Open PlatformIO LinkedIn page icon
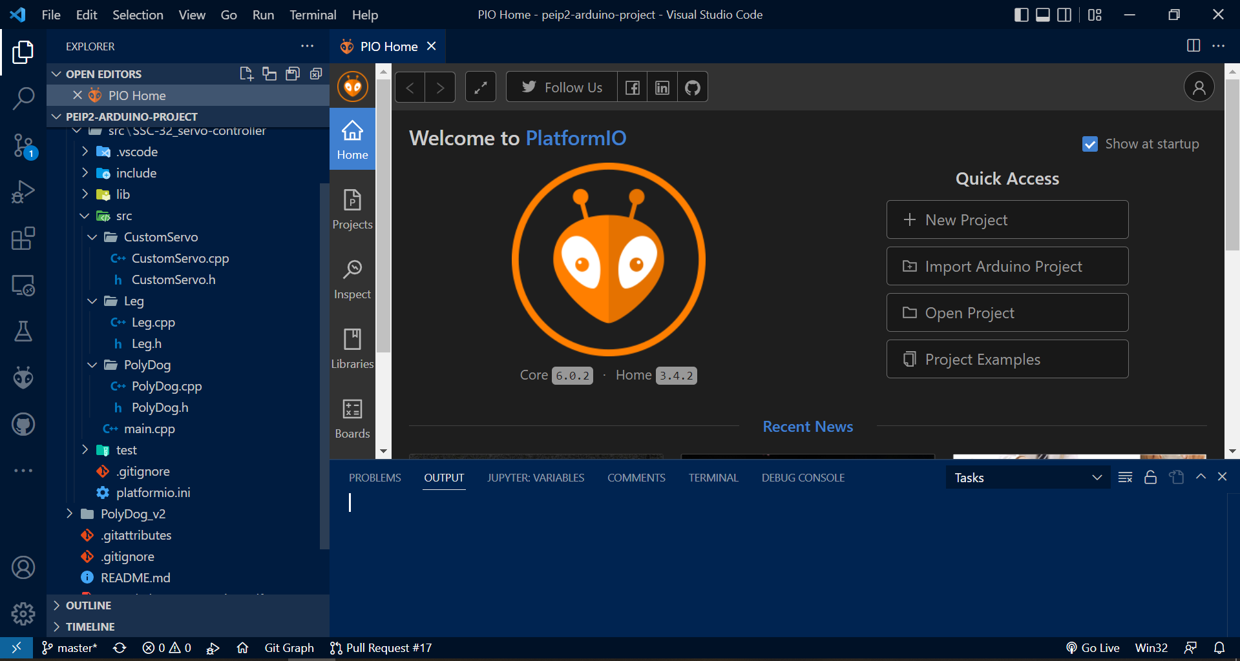Viewport: 1240px width, 661px height. [662, 87]
